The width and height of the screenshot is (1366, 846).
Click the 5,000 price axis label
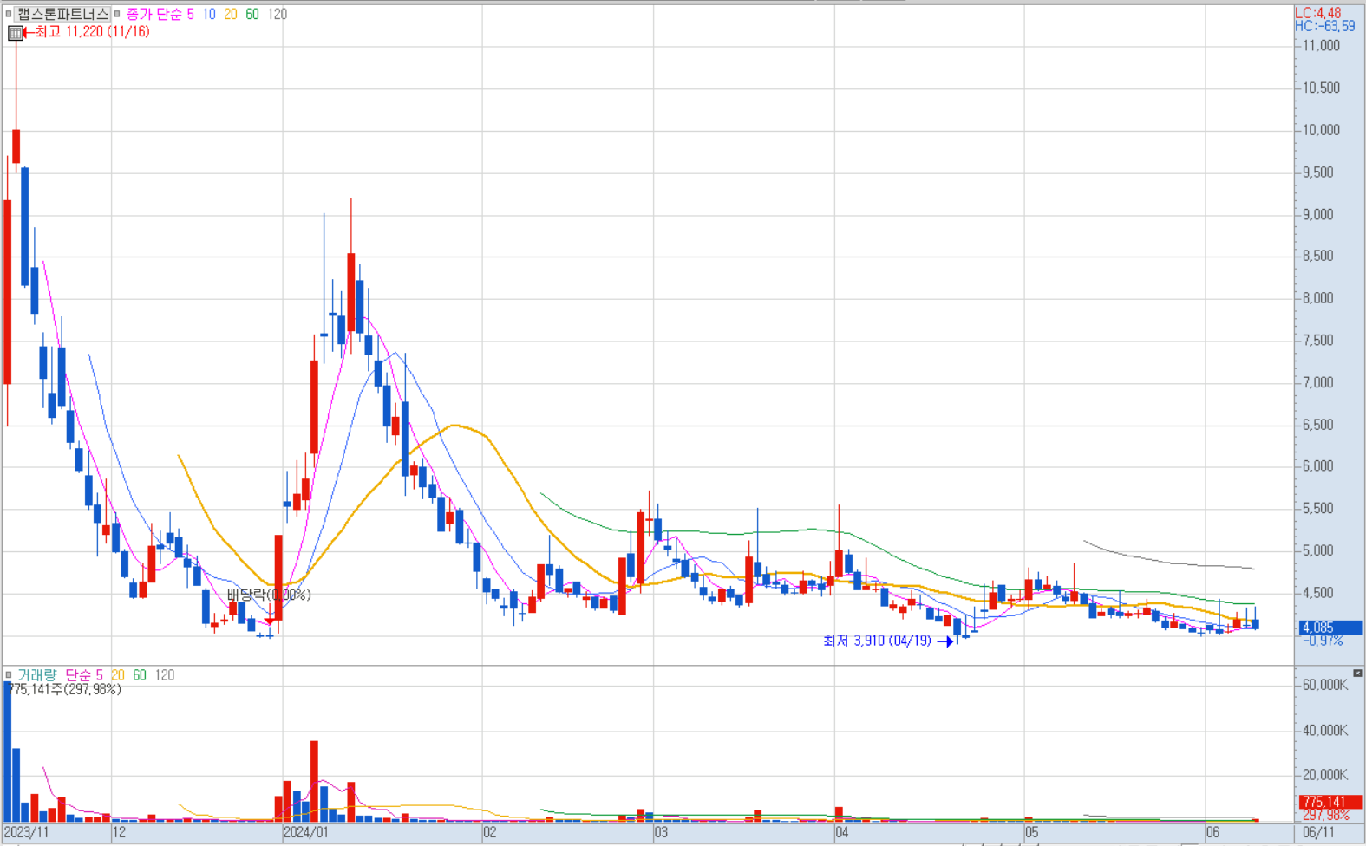1319,550
